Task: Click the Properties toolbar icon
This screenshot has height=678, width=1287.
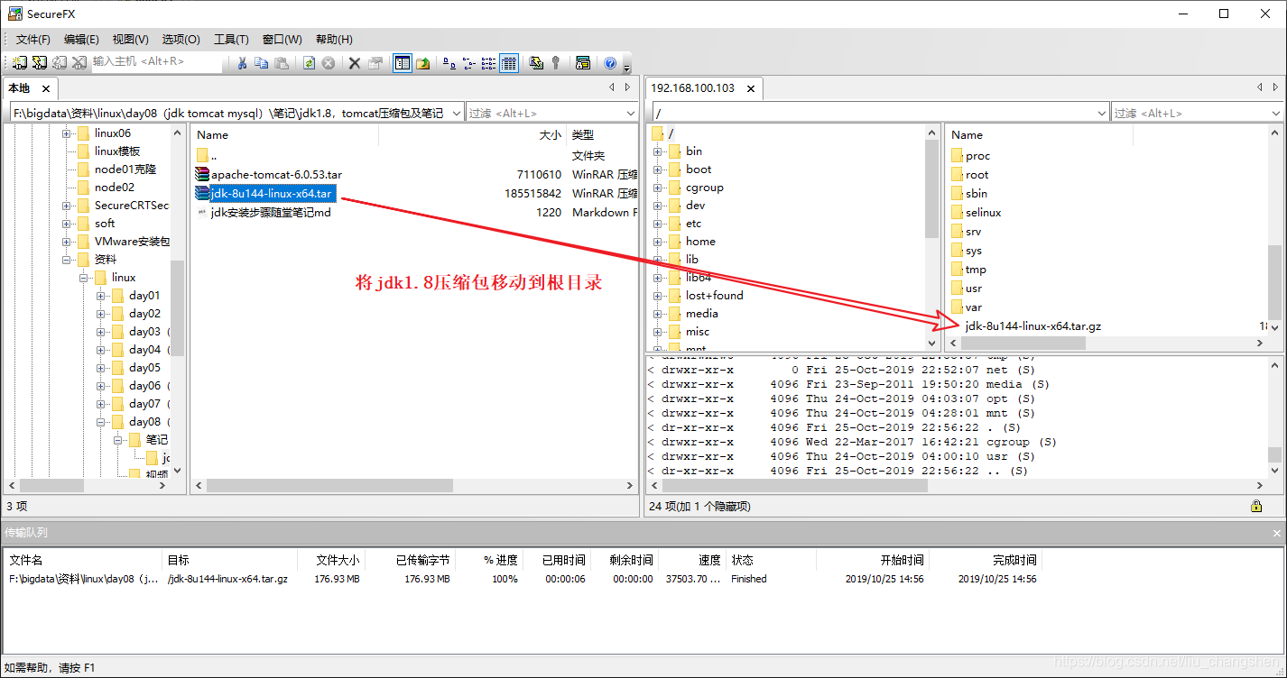Action: (375, 63)
